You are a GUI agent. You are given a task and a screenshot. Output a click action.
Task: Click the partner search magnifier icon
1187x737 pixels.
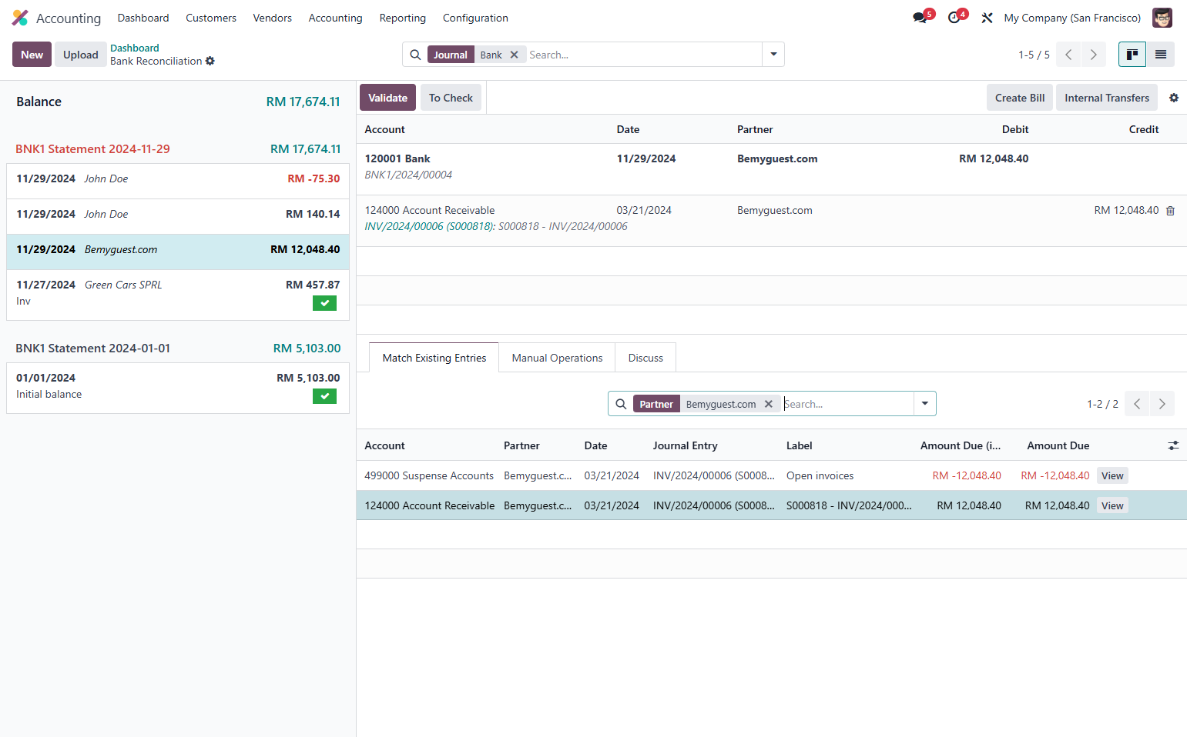tap(621, 404)
